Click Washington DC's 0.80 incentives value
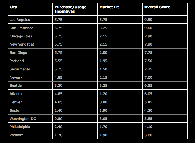The height and width of the screenshot is (143, 195). [x=59, y=119]
